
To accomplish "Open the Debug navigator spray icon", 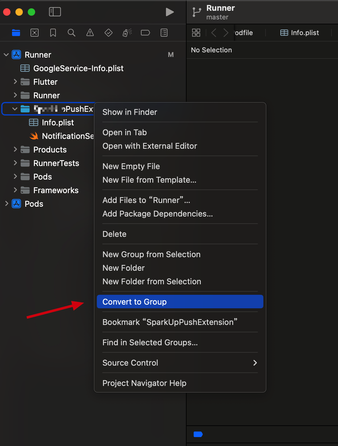I will (x=127, y=33).
